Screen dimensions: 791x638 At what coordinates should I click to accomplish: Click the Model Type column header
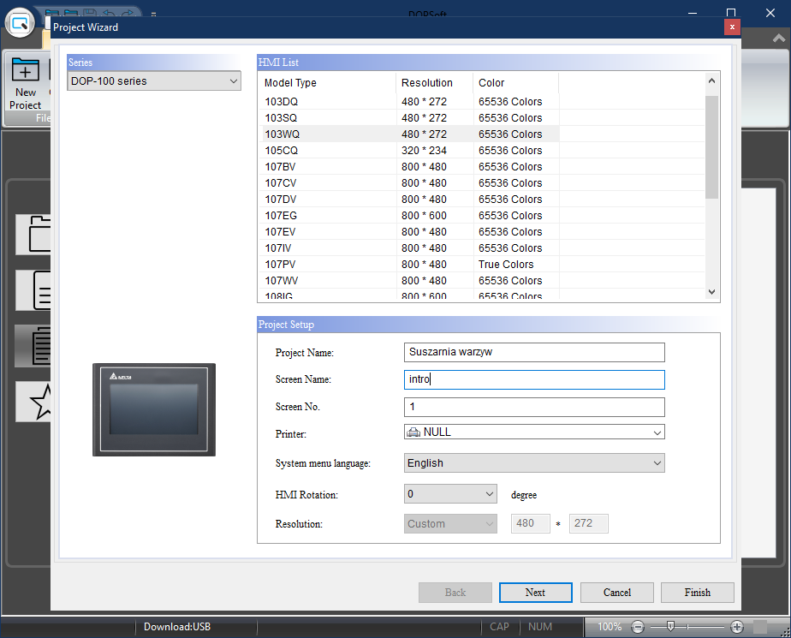tap(290, 83)
